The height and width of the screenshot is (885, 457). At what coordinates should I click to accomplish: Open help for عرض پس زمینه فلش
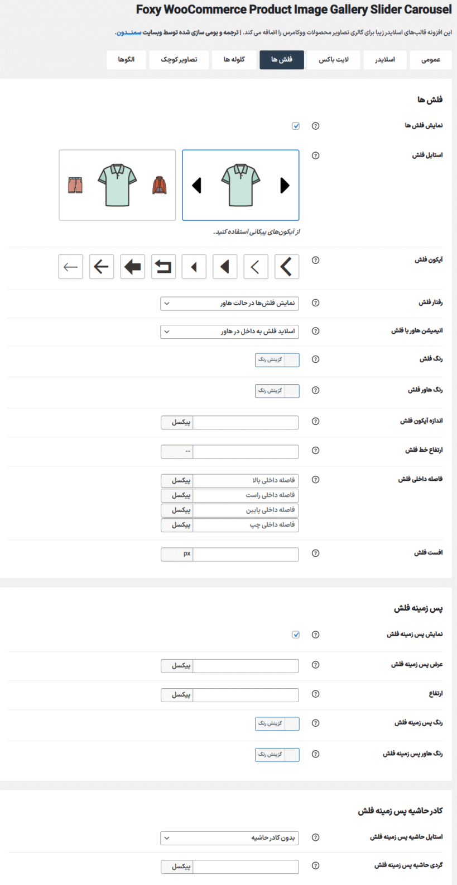315,665
